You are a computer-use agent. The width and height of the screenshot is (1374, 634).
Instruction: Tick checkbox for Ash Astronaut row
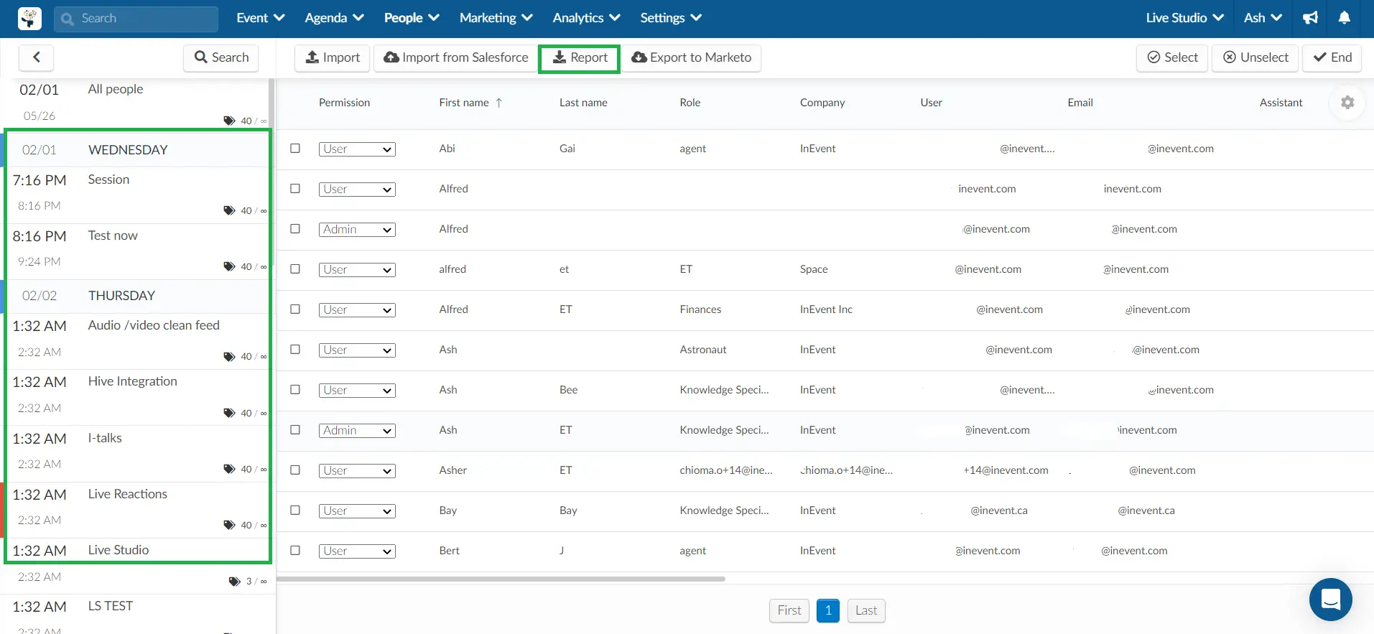click(295, 349)
